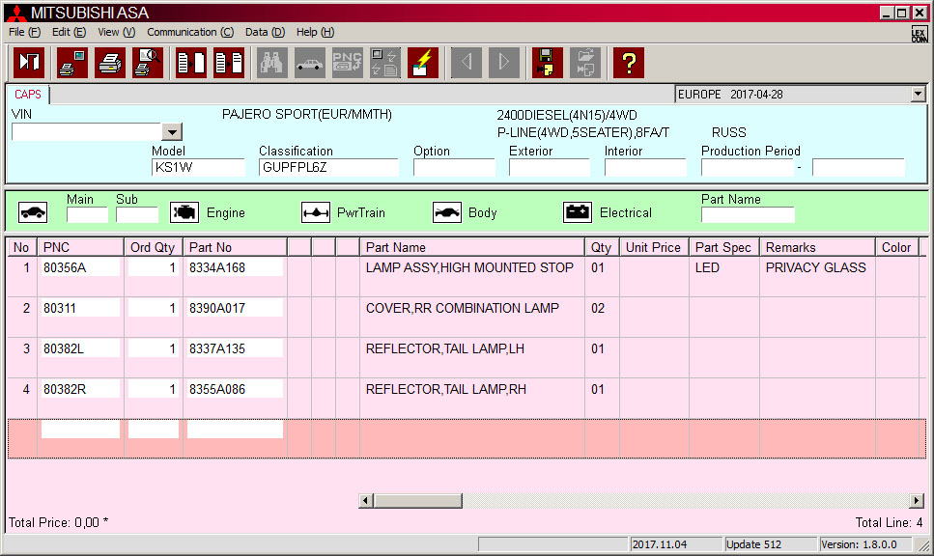Click the document-to-document transfer icon
This screenshot has width=934, height=556.
(229, 63)
